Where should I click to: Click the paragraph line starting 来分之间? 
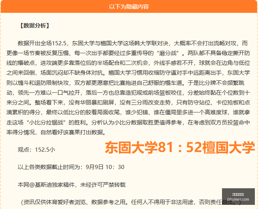click(x=128, y=103)
